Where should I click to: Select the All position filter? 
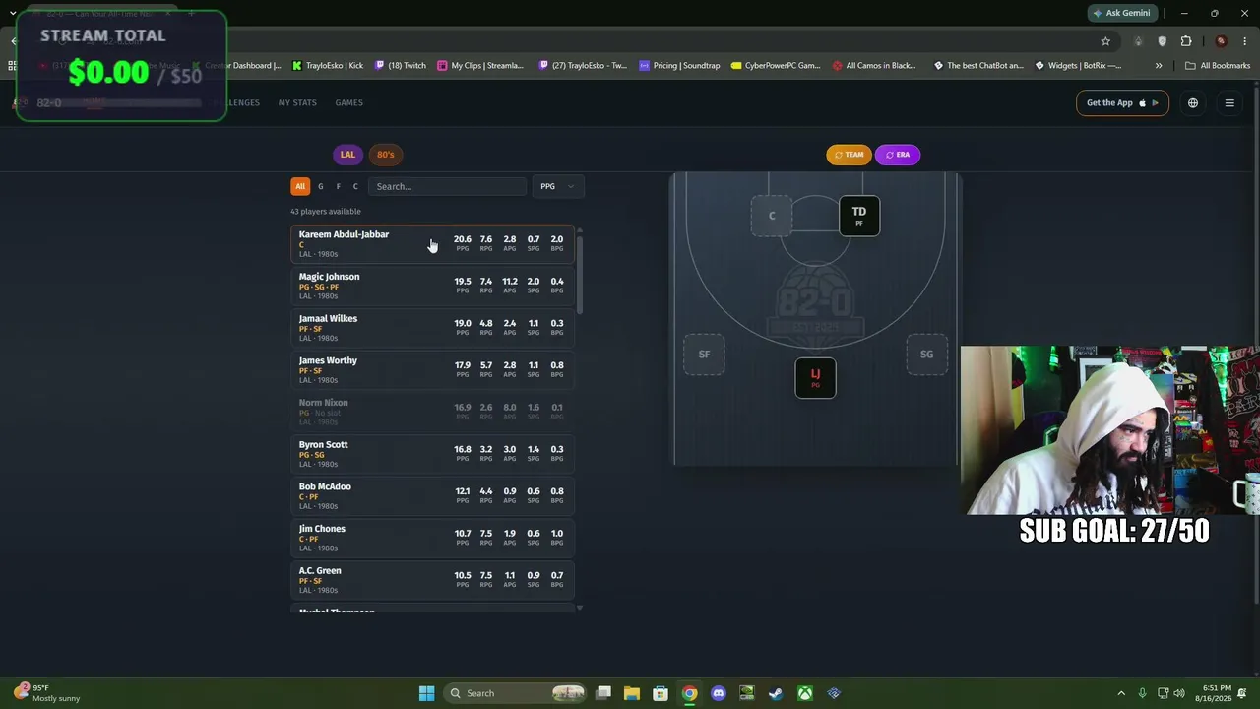(x=300, y=186)
